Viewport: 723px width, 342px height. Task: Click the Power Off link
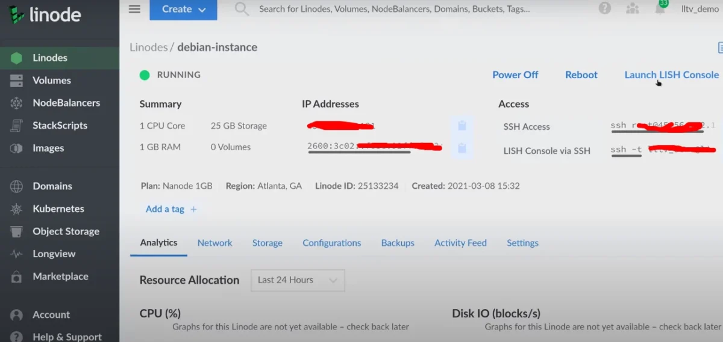(515, 75)
